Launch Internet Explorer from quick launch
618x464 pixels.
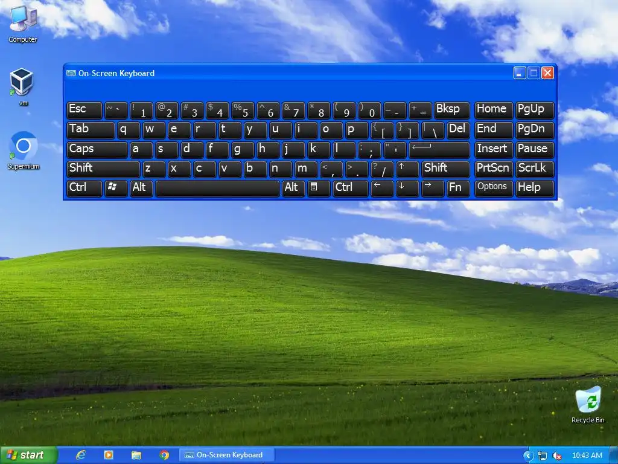pos(81,455)
